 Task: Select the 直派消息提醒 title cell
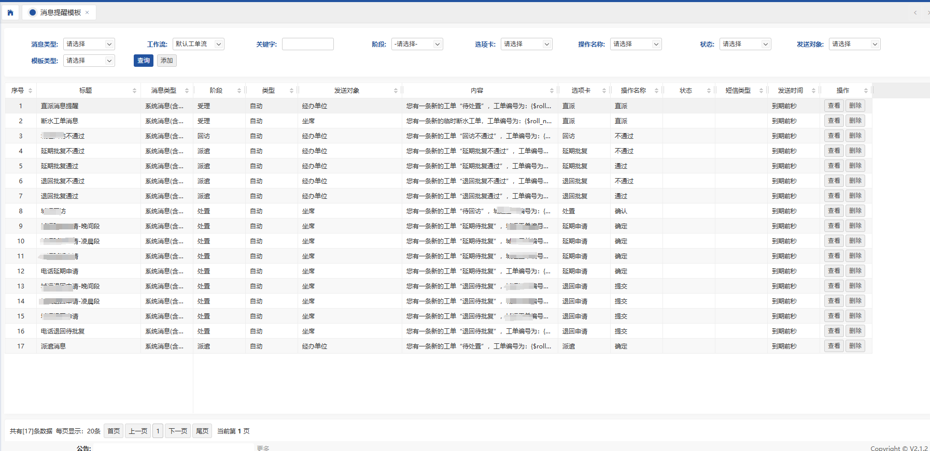coord(89,106)
